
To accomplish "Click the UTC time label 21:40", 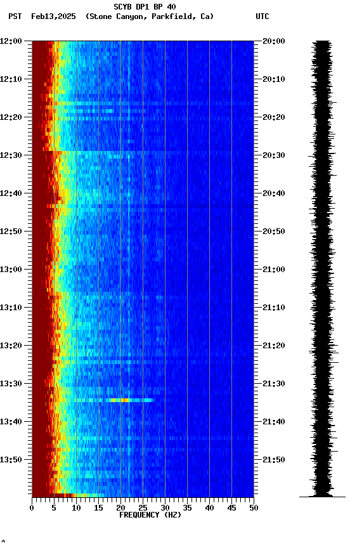I will click(274, 422).
